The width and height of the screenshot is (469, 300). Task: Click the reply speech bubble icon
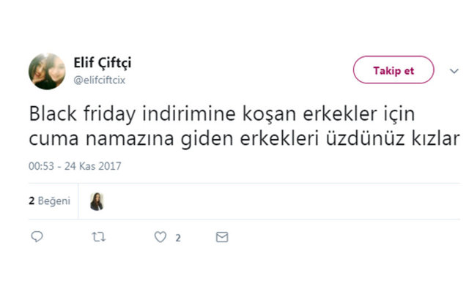tap(38, 237)
